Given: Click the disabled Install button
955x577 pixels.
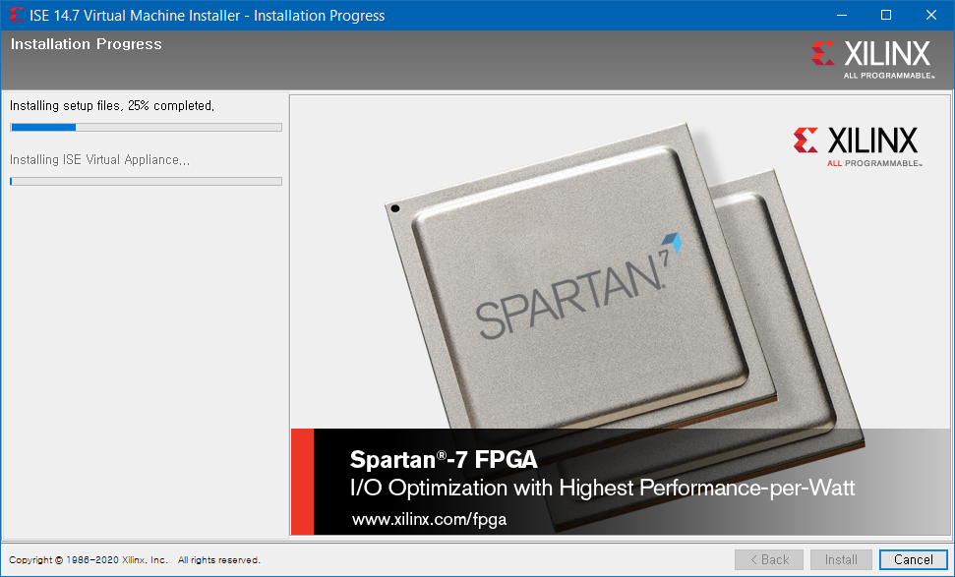Looking at the screenshot, I should point(841,559).
